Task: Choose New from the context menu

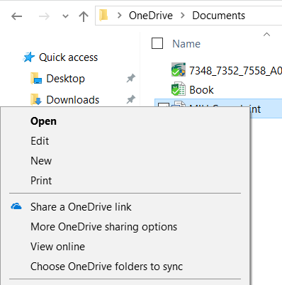Action: pos(41,161)
